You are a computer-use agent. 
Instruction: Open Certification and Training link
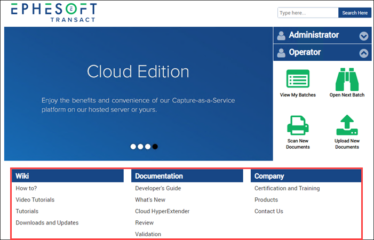[287, 188]
